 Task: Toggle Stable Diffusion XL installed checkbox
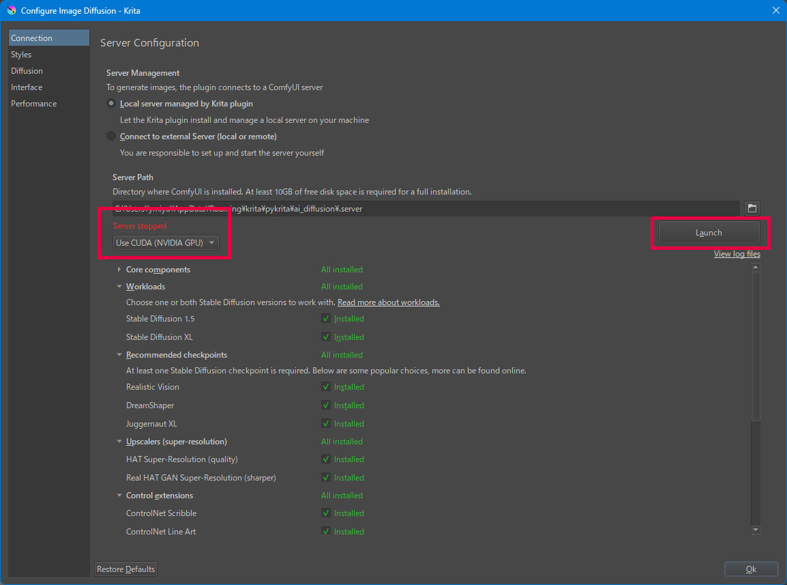pos(326,337)
